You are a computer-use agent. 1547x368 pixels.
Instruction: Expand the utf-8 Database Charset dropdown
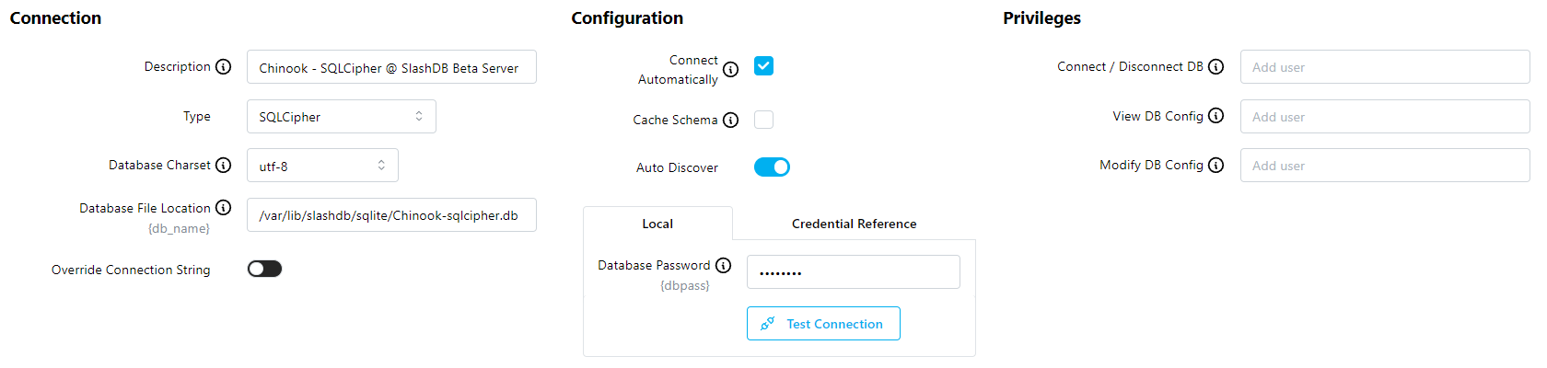point(322,166)
